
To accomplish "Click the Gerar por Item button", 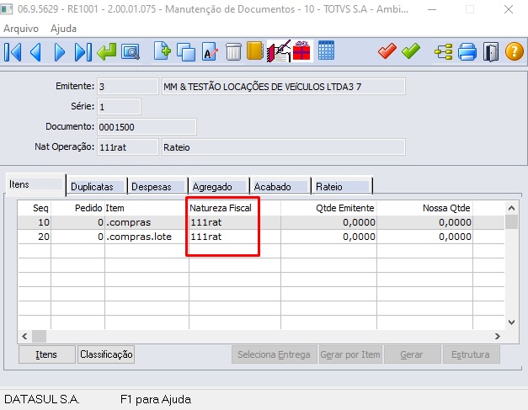I will point(350,354).
